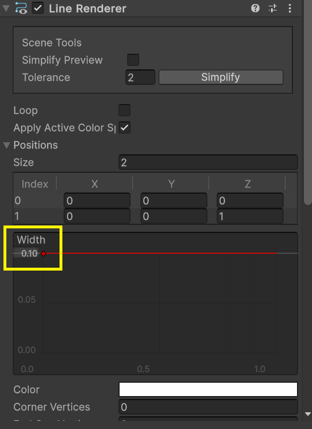
Task: Disable the Line Renderer component checkbox
Action: tap(38, 8)
